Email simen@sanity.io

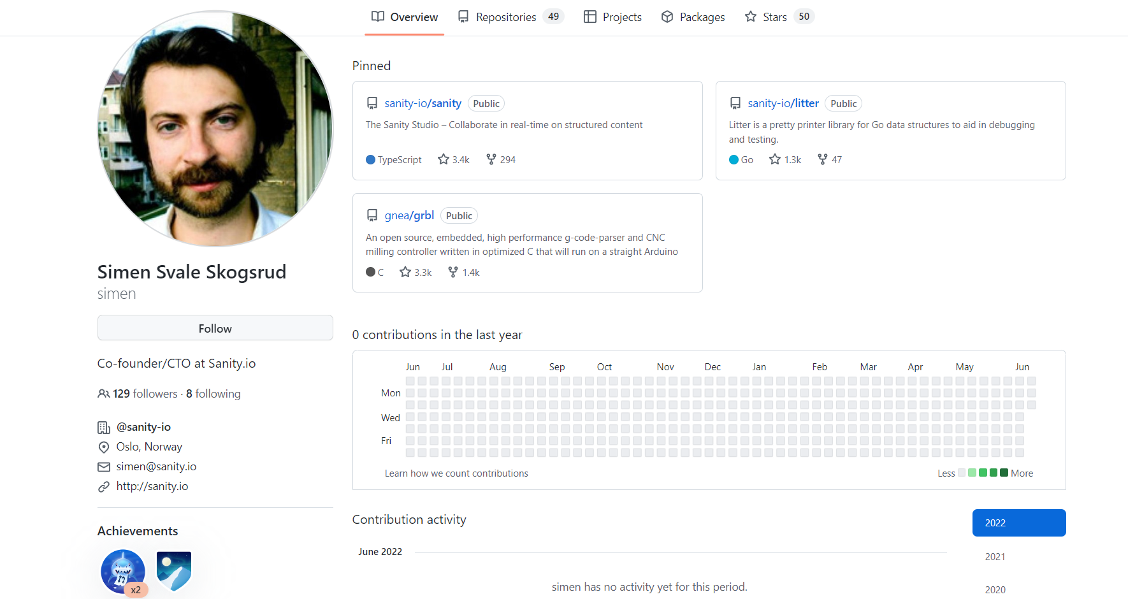coord(156,466)
